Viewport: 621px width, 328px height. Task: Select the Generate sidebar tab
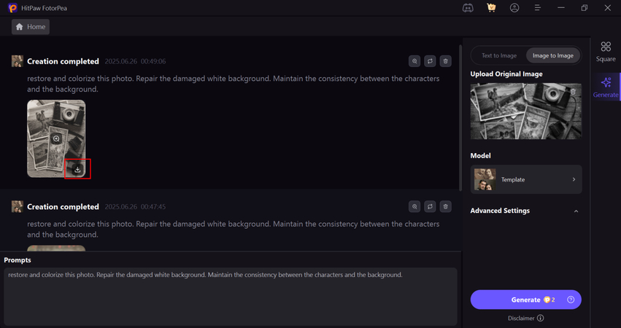tap(606, 87)
